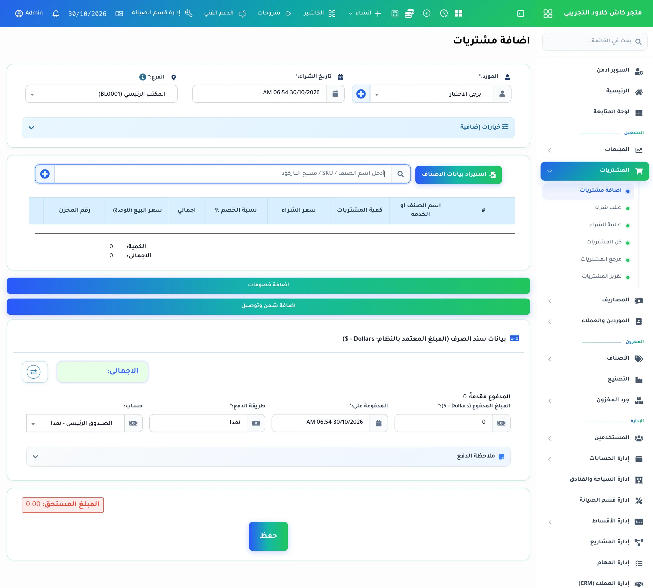Open the payment account dropdown
653x588 pixels.
[x=76, y=423]
